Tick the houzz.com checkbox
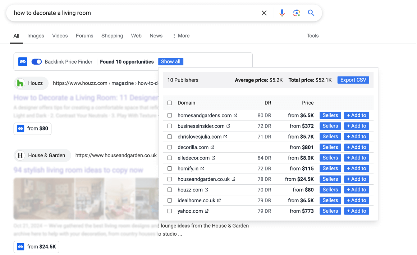Viewport: 417px width, 255px height. coord(170,190)
